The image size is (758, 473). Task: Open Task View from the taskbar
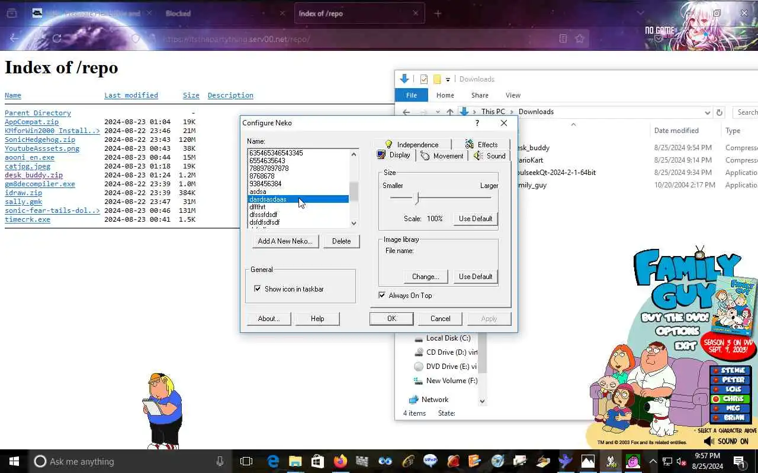pyautogui.click(x=246, y=461)
